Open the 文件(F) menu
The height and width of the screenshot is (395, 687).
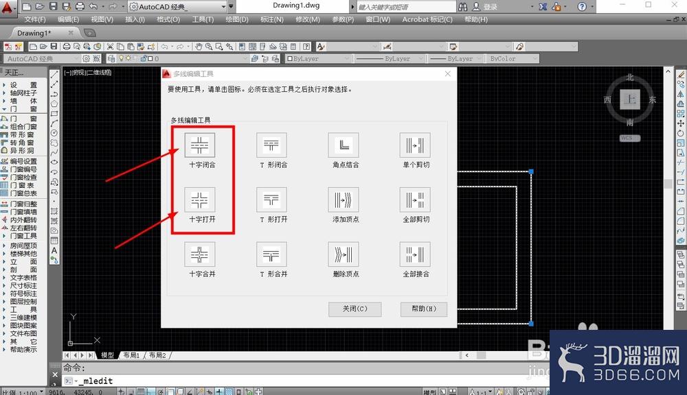tap(35, 19)
